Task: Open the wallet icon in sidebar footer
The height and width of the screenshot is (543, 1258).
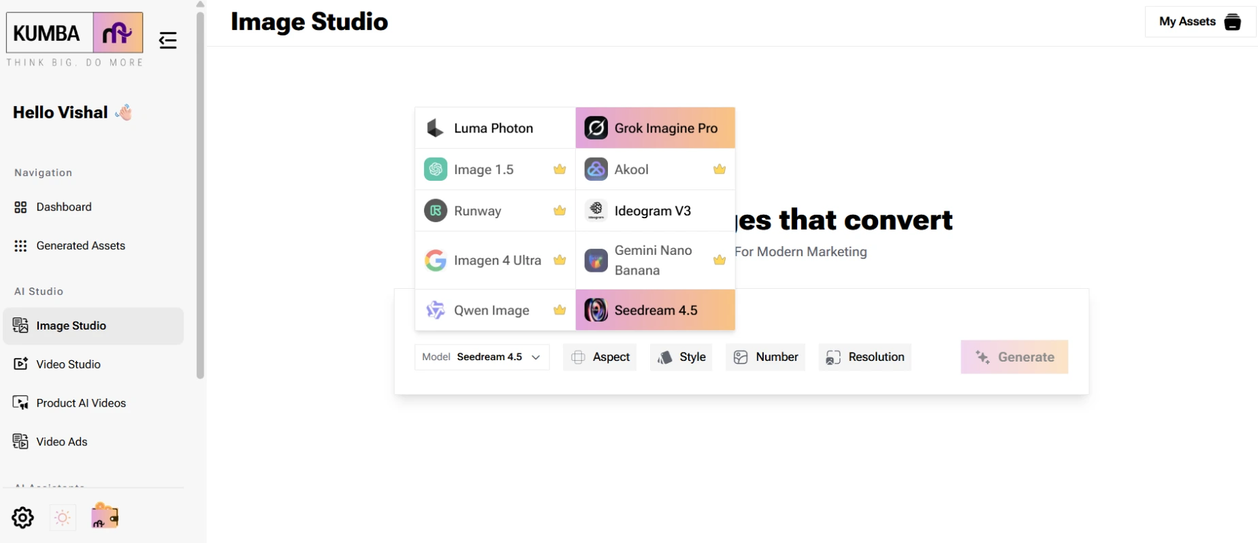Action: coord(105,516)
